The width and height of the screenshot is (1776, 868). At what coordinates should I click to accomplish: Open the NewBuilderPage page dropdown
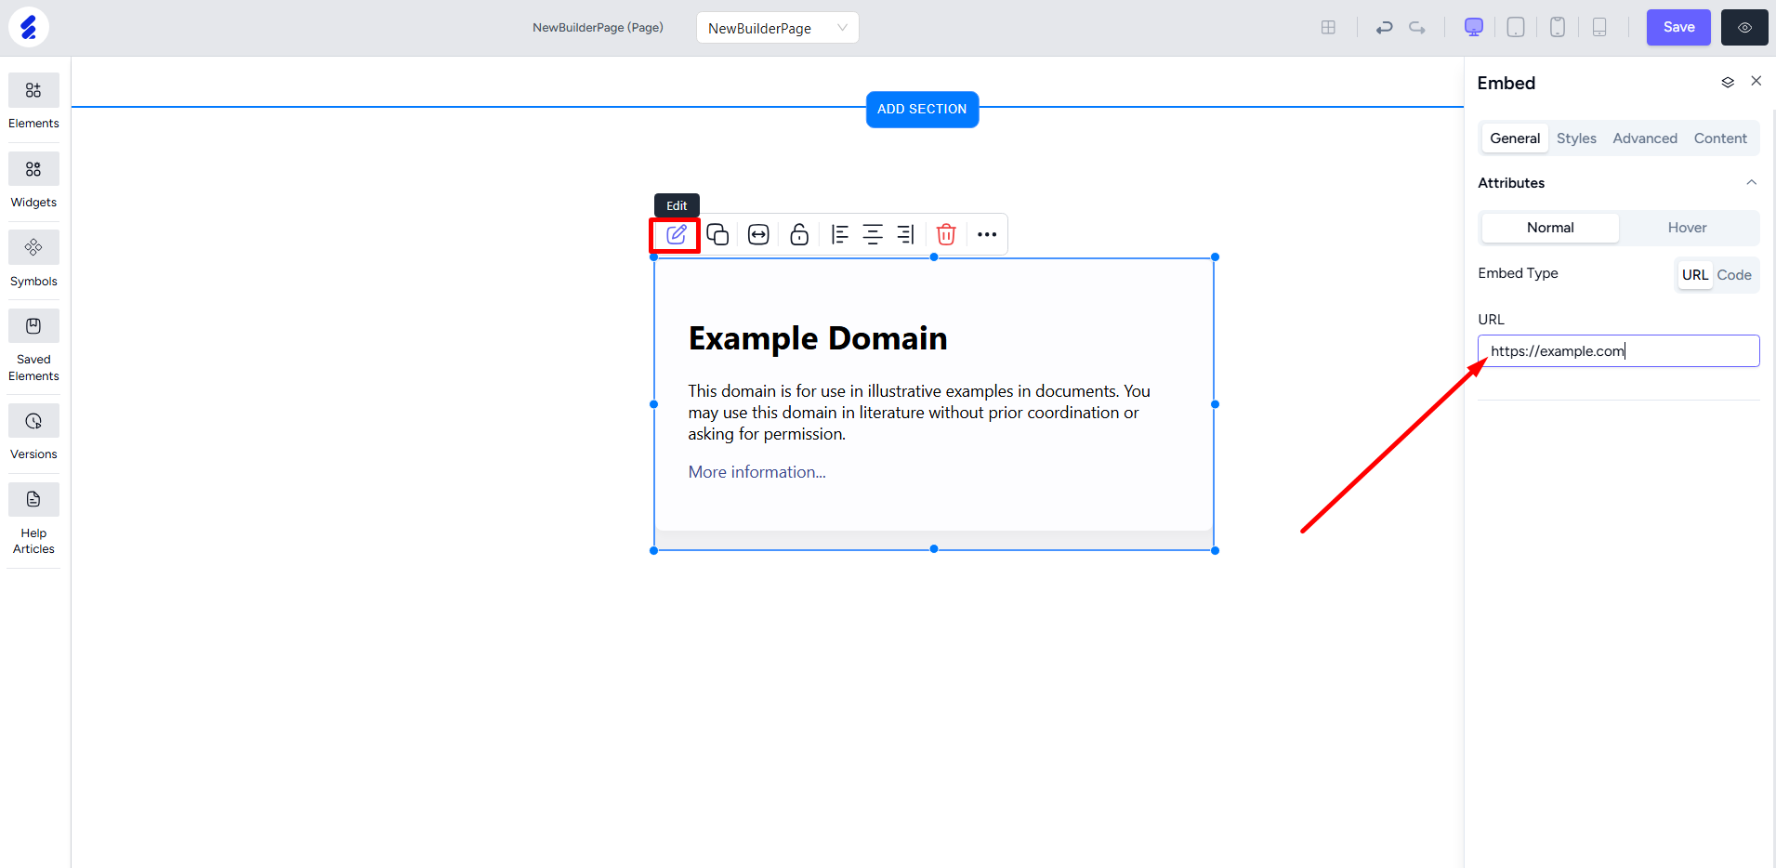(778, 28)
